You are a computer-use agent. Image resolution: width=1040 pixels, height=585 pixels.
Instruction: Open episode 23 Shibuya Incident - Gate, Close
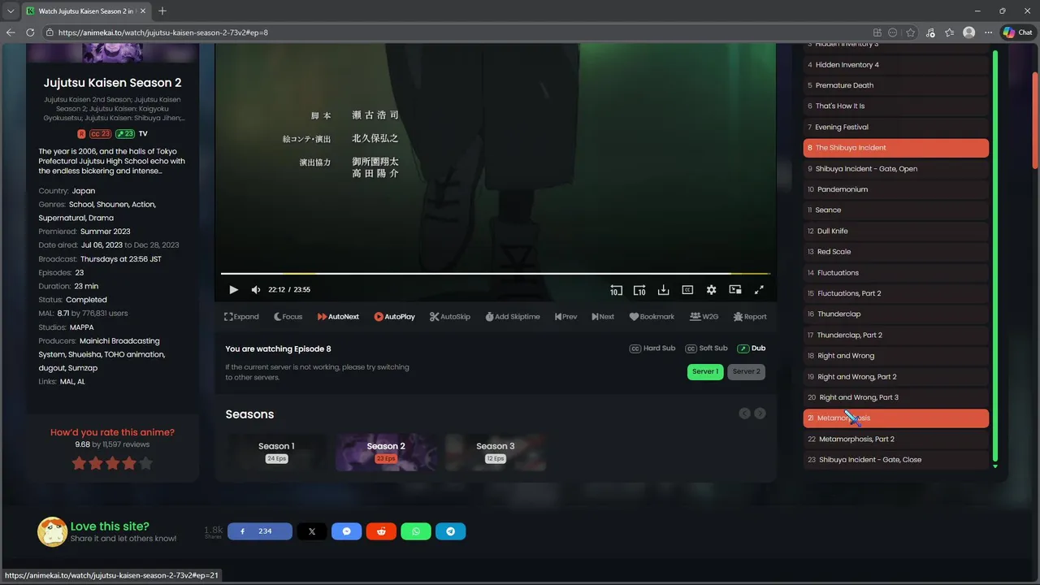(896, 460)
